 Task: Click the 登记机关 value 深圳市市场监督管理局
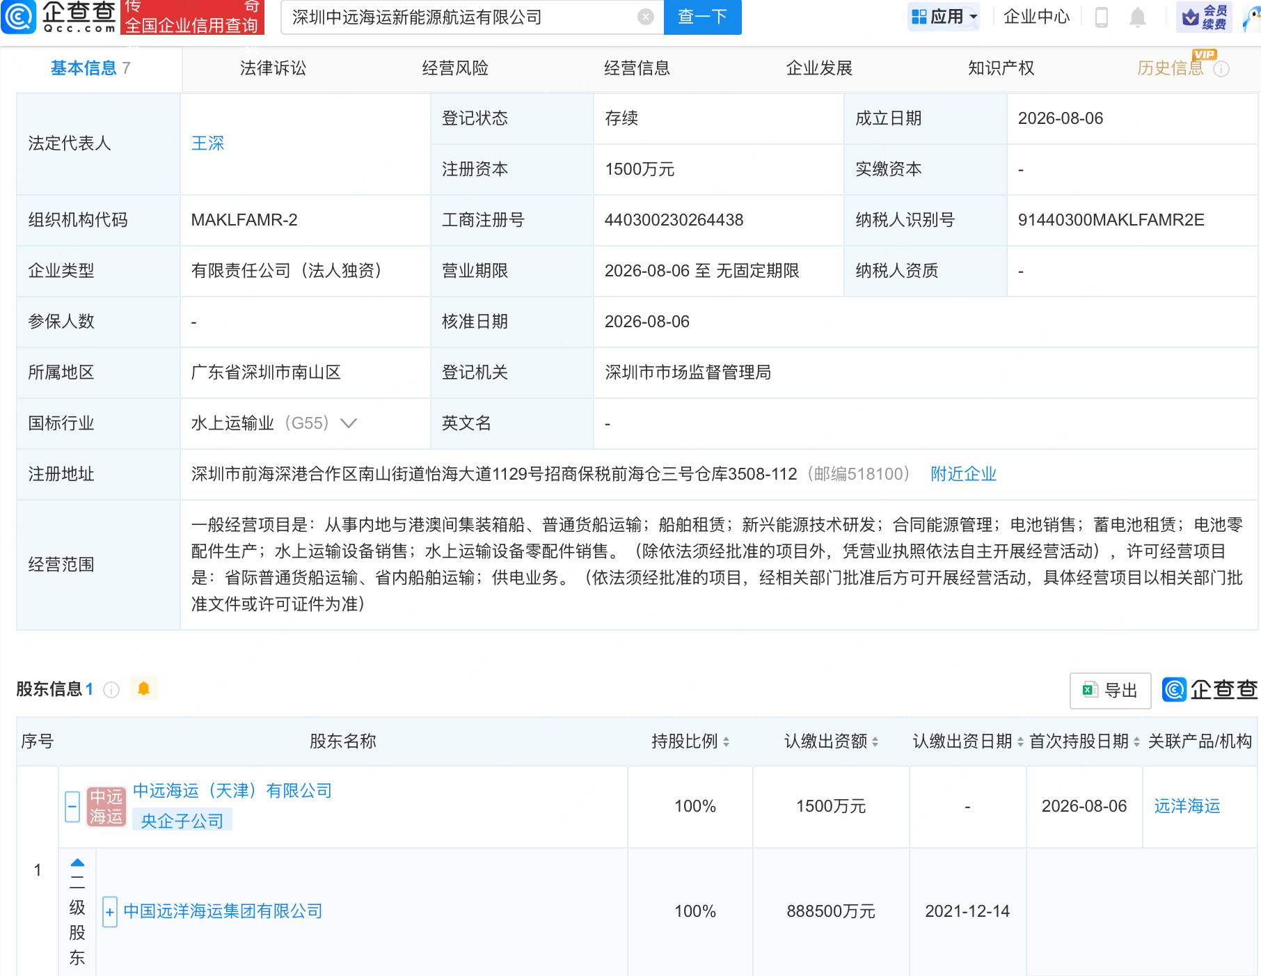(x=688, y=372)
